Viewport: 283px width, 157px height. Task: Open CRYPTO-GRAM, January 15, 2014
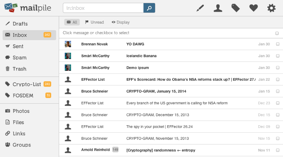click(x=156, y=91)
